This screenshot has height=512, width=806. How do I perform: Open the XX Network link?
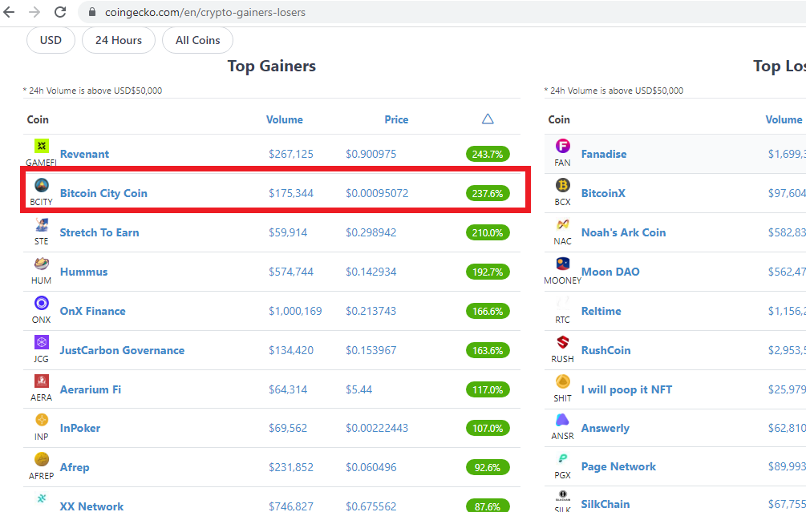click(91, 506)
